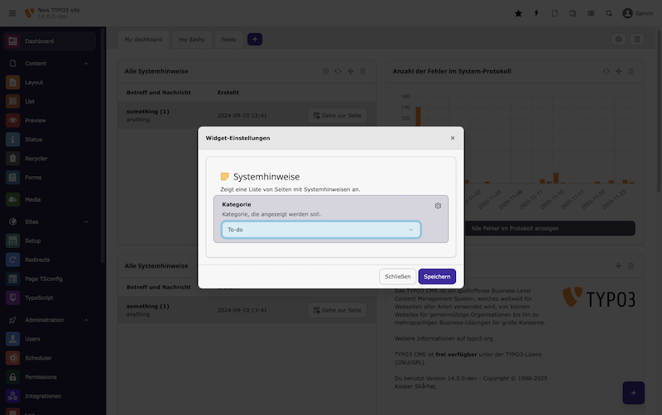
Task: Add a new dashboard tab with plus
Action: 255,40
